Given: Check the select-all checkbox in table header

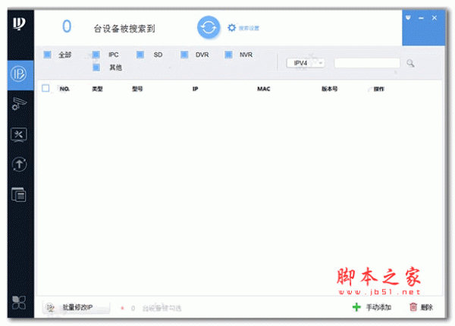Looking at the screenshot, I should tap(45, 88).
